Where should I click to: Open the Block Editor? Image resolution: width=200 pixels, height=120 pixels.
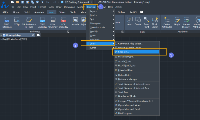(x=155, y=23)
